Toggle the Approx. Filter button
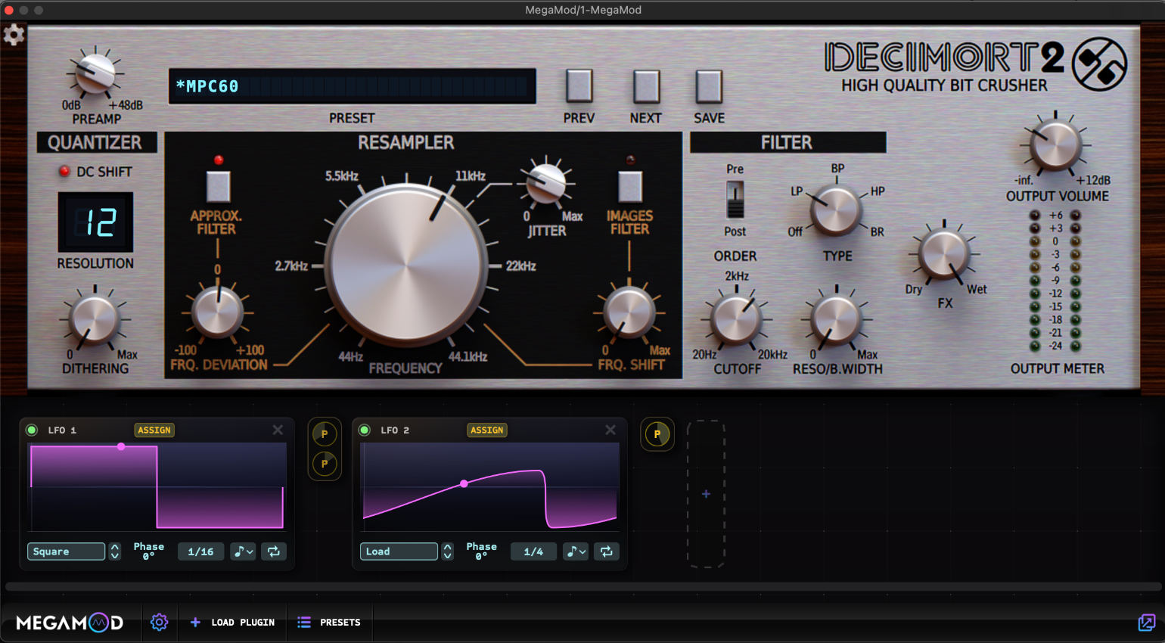The height and width of the screenshot is (643, 1165). click(217, 187)
